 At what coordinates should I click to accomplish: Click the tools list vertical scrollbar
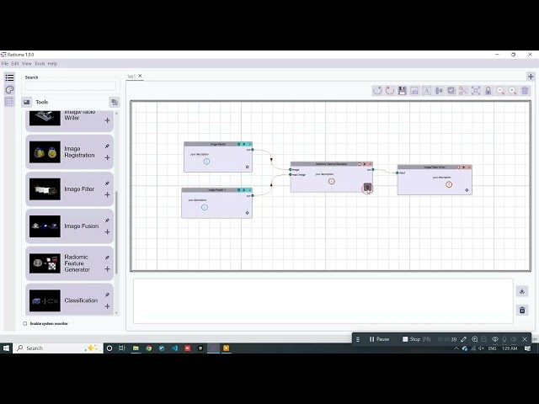pos(116,232)
